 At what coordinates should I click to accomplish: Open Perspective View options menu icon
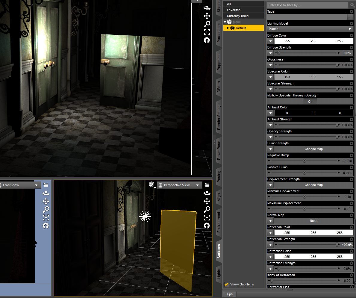207,185
